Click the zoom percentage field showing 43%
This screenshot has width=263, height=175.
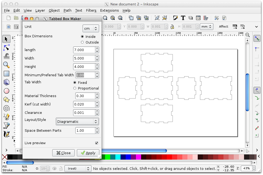click(246, 168)
